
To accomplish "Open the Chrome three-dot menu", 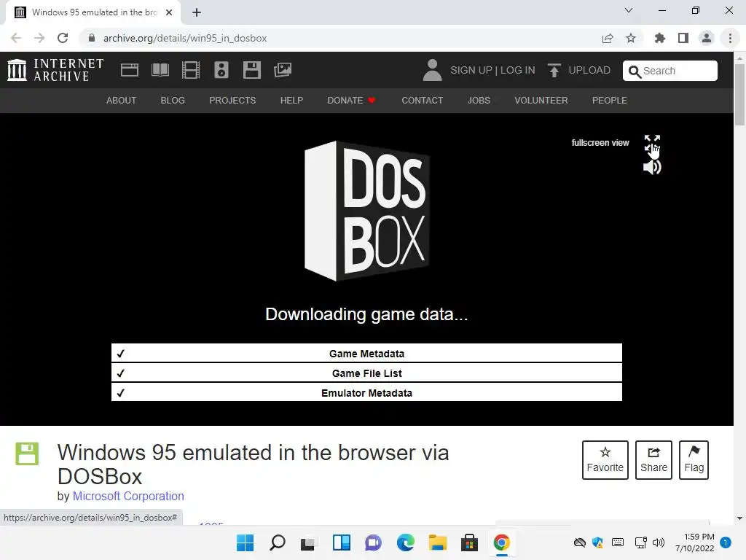I will pyautogui.click(x=730, y=38).
